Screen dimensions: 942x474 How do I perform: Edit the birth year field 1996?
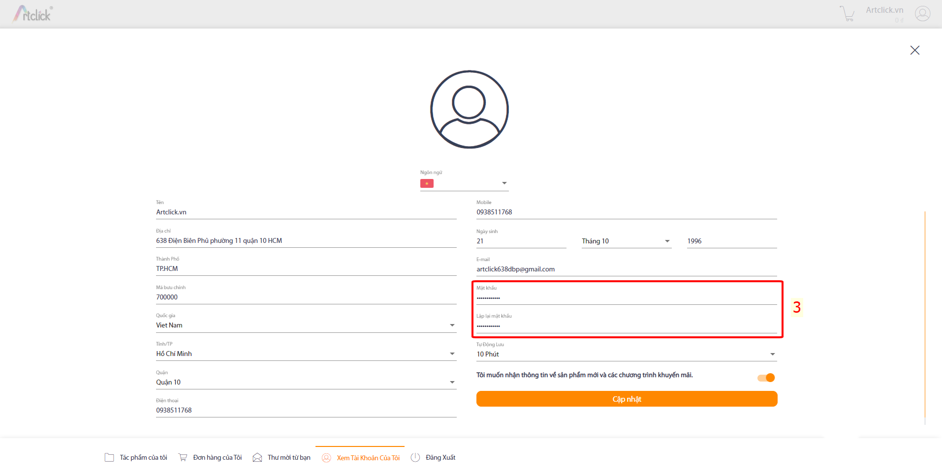[x=732, y=241]
